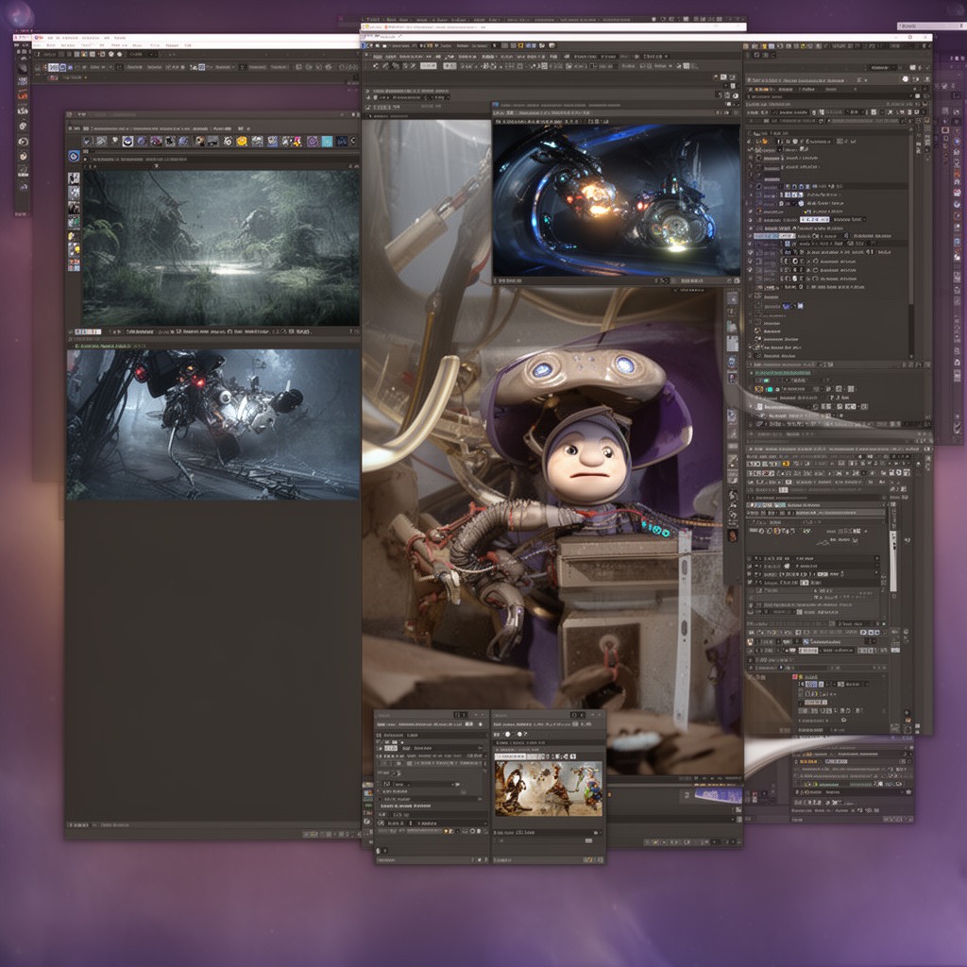Click the galaxy icon in the top-left screen corner
The image size is (967, 967).
(21, 13)
